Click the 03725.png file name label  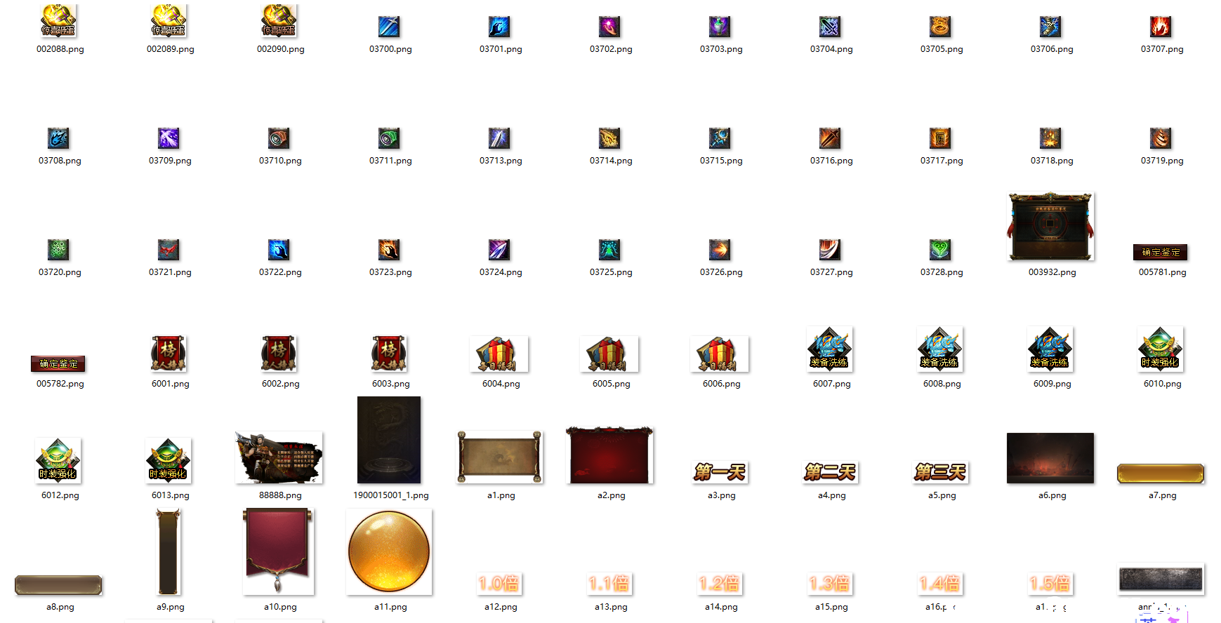611,272
